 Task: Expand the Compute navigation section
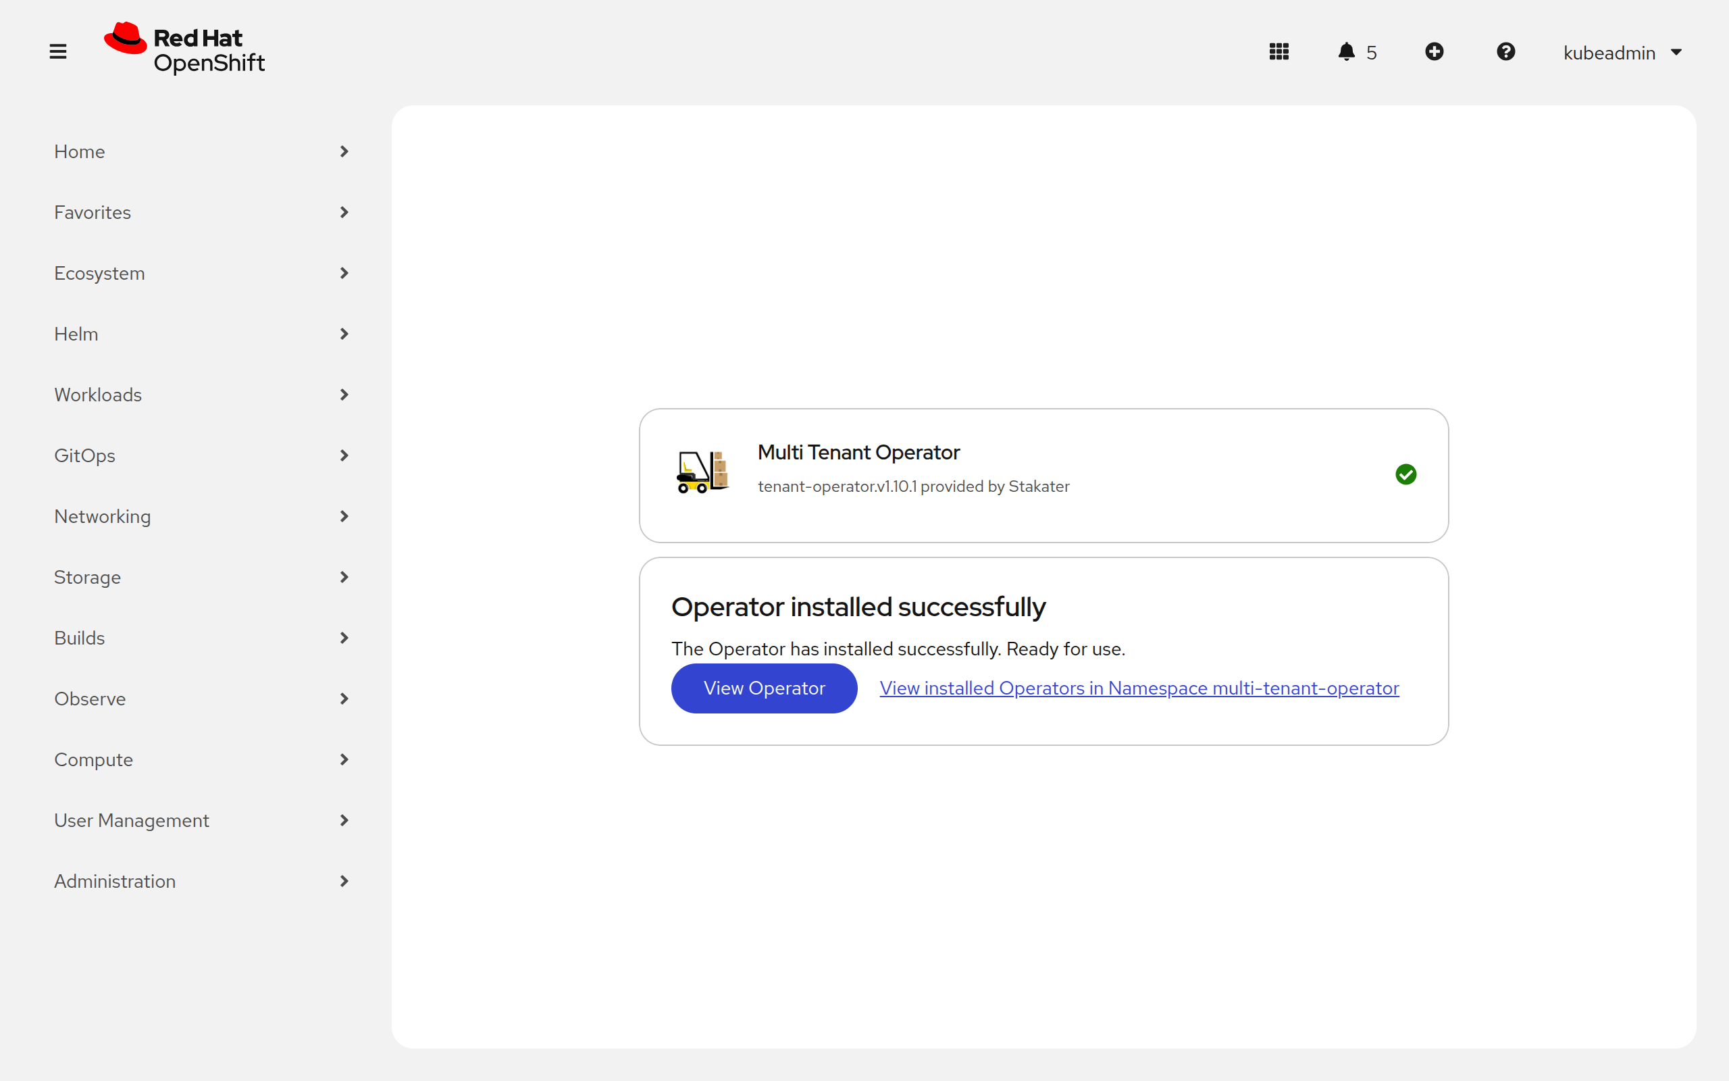[x=202, y=759]
